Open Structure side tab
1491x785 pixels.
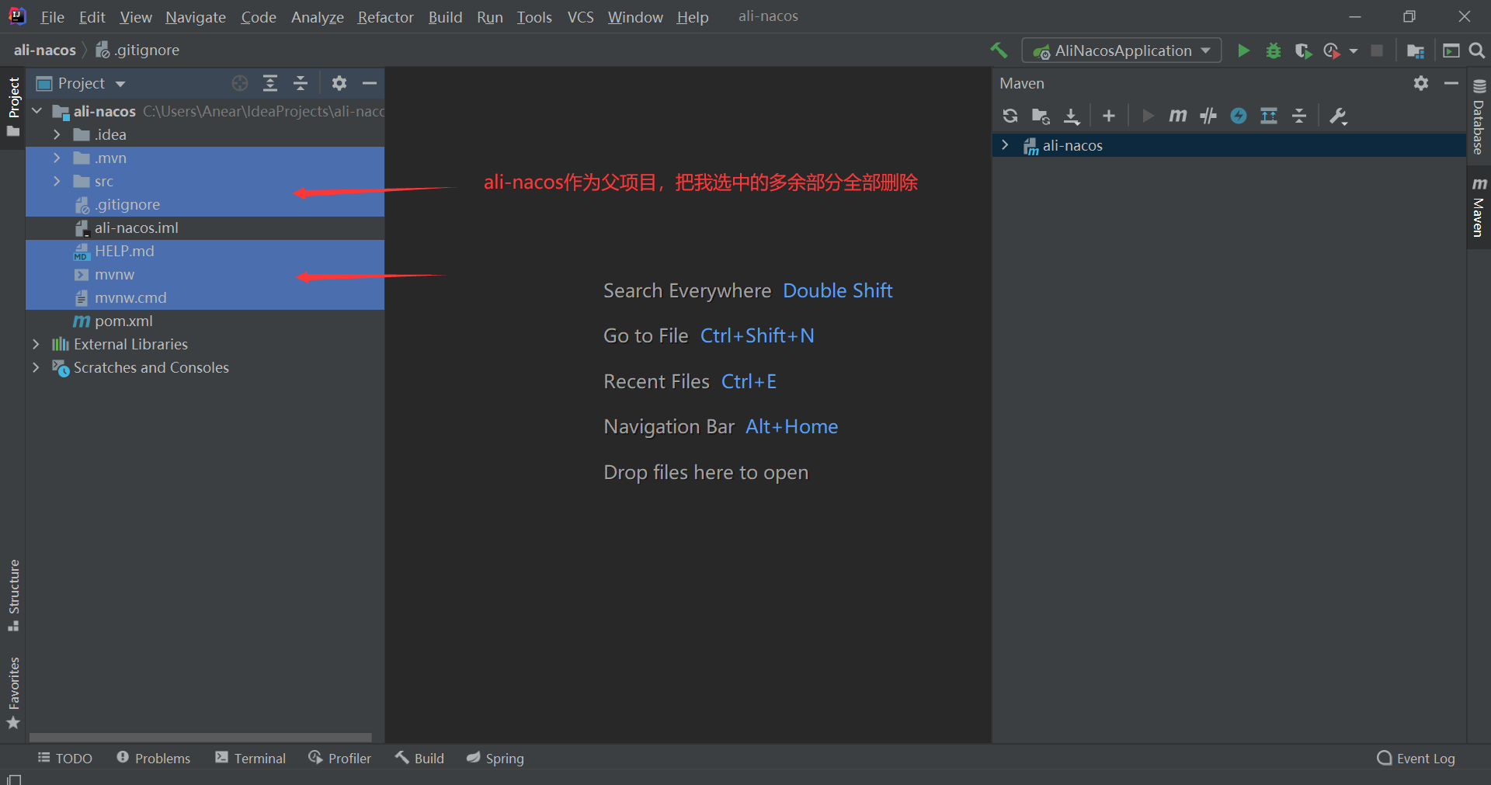click(x=13, y=595)
